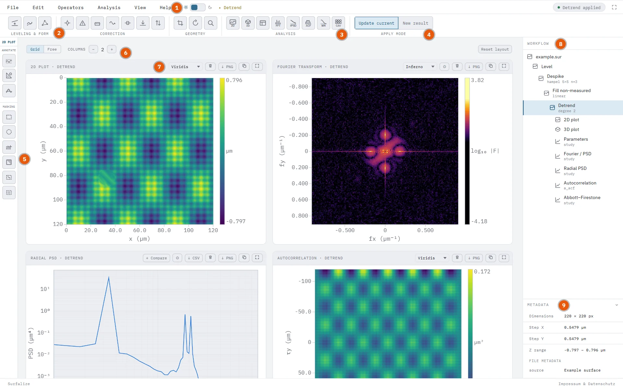Collapse the Metadata section chevron
Screen dimensions: 623x389
(617, 305)
